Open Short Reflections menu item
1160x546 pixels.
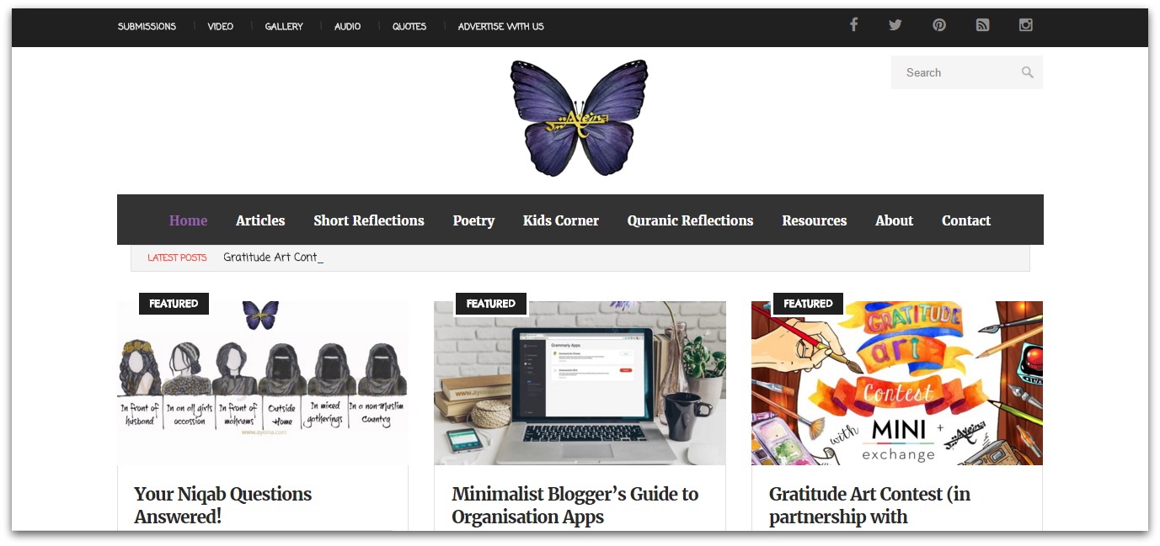pyautogui.click(x=369, y=220)
